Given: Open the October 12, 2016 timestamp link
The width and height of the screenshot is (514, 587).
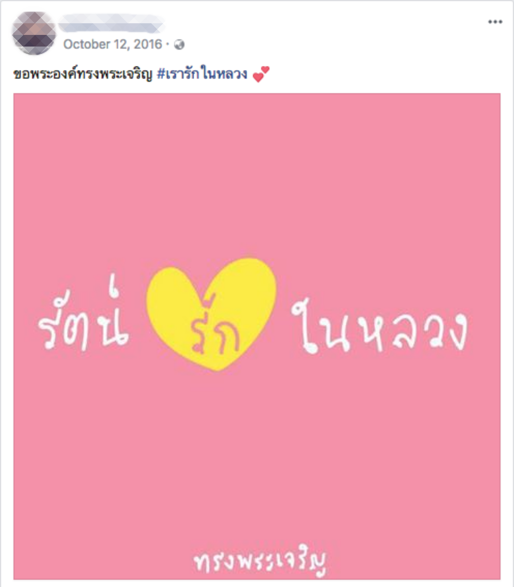Looking at the screenshot, I should [x=112, y=44].
